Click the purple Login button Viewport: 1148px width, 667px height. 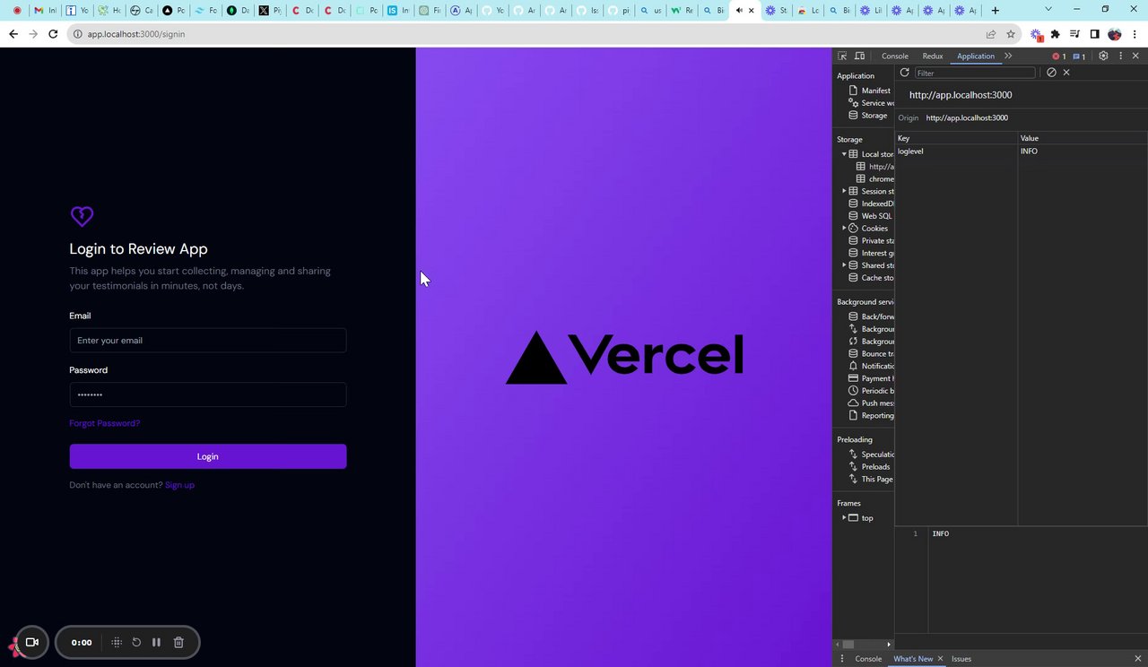pyautogui.click(x=208, y=456)
